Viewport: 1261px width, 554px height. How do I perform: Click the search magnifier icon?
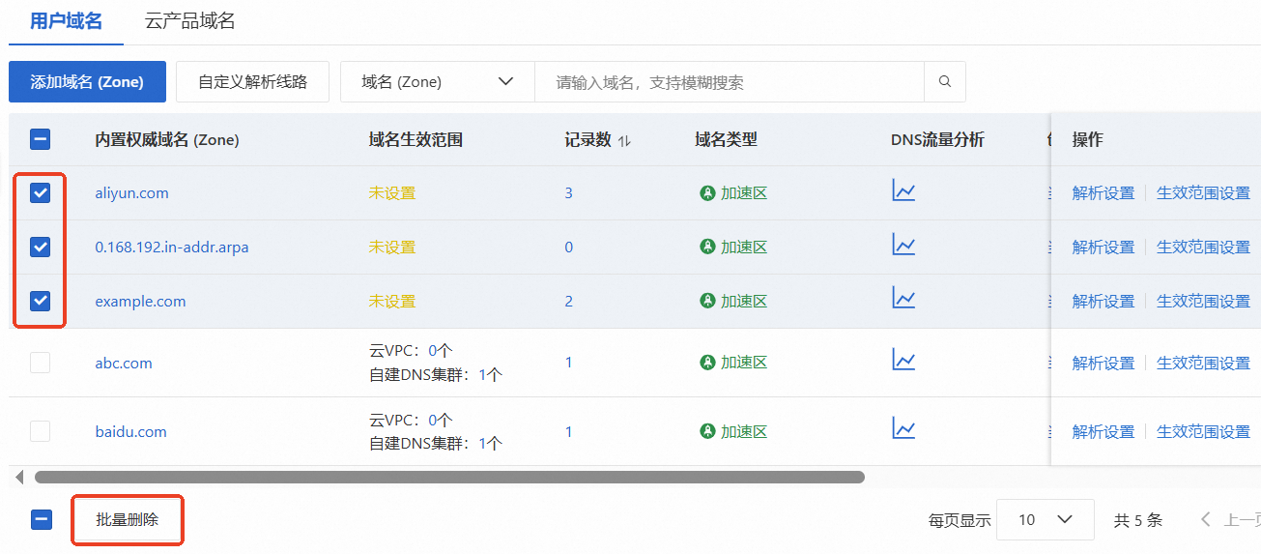click(x=945, y=82)
